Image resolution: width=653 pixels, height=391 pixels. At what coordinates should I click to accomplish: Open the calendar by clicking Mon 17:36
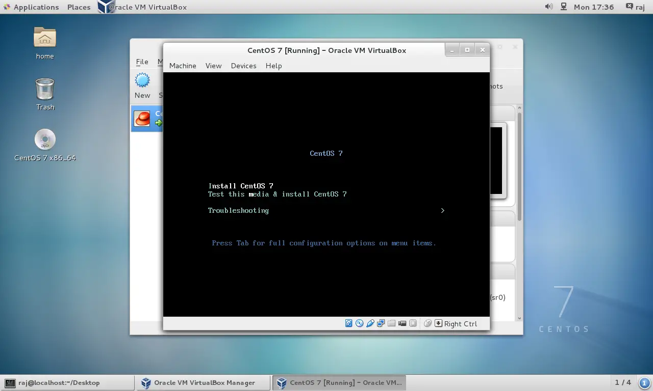593,7
